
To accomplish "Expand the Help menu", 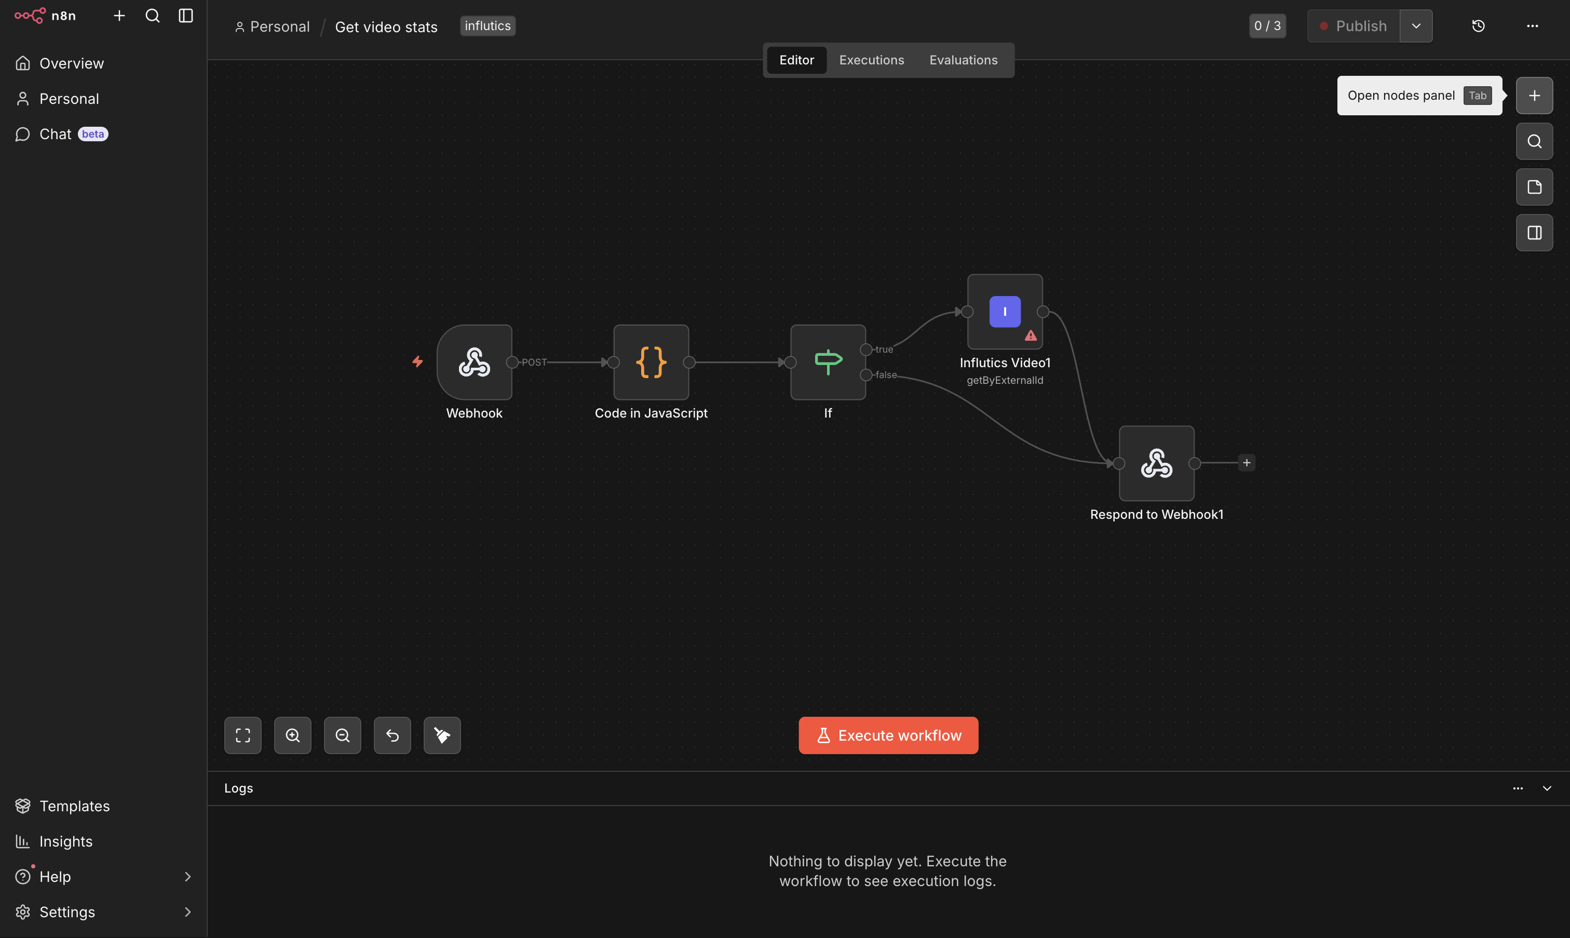I will click(103, 877).
